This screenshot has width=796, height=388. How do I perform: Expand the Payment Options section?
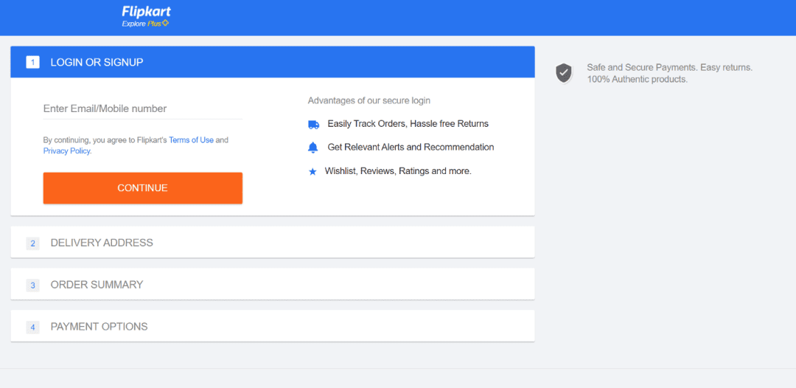click(x=273, y=327)
